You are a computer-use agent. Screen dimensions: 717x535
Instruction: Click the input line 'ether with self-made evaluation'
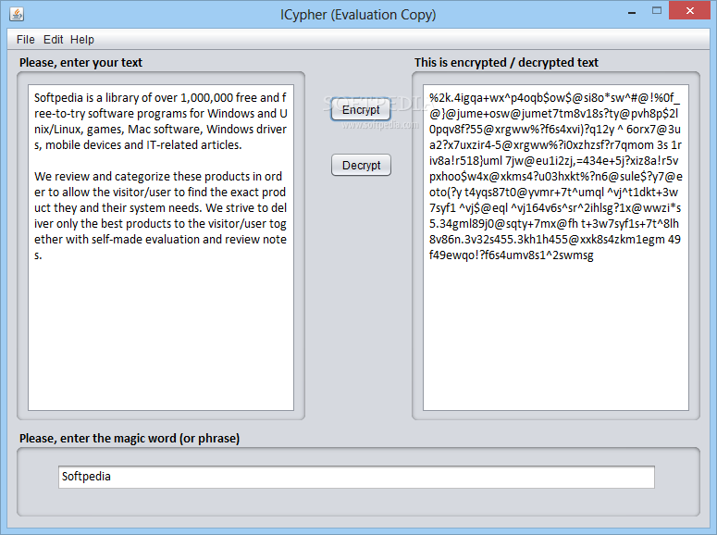point(160,240)
